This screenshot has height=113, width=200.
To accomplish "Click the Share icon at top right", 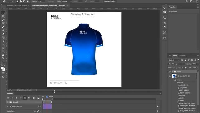I will click(x=197, y=1).
